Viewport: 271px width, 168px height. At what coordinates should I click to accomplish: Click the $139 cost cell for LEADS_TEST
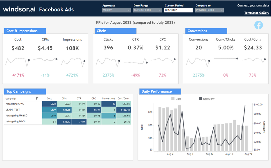coord(50,110)
